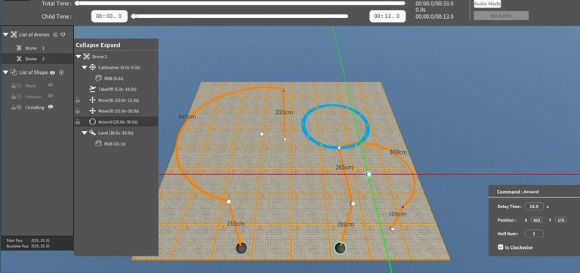Click the shape type icon beside CircleRing
Screen dimensions: 580x273
click(x=19, y=107)
